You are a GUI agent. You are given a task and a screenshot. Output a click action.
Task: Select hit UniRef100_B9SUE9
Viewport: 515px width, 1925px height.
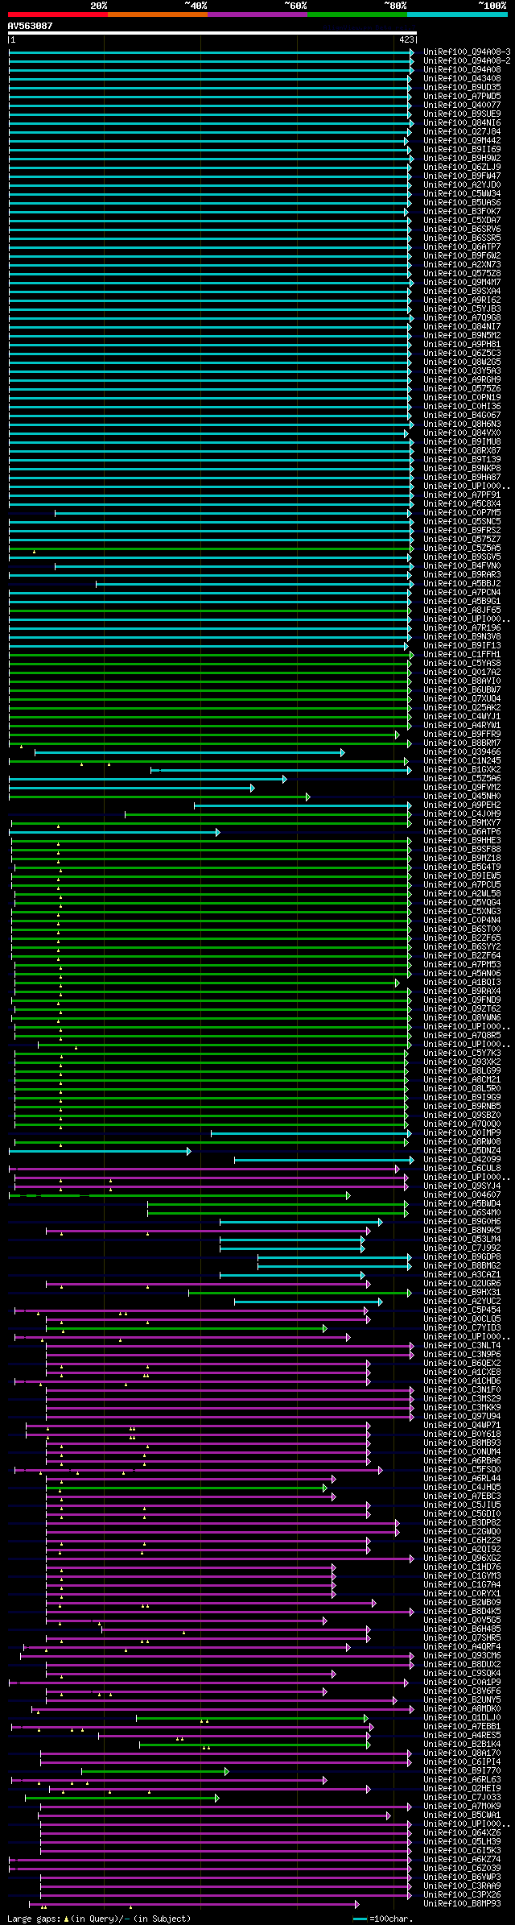[462, 114]
